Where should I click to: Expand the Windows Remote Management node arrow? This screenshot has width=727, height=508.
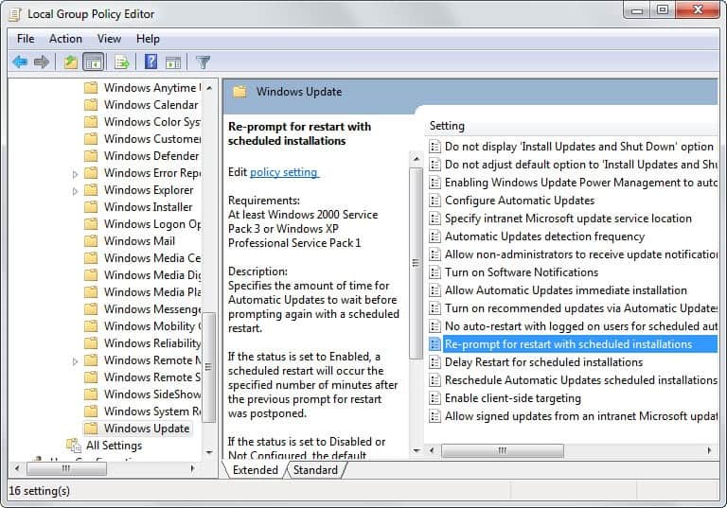coord(75,361)
